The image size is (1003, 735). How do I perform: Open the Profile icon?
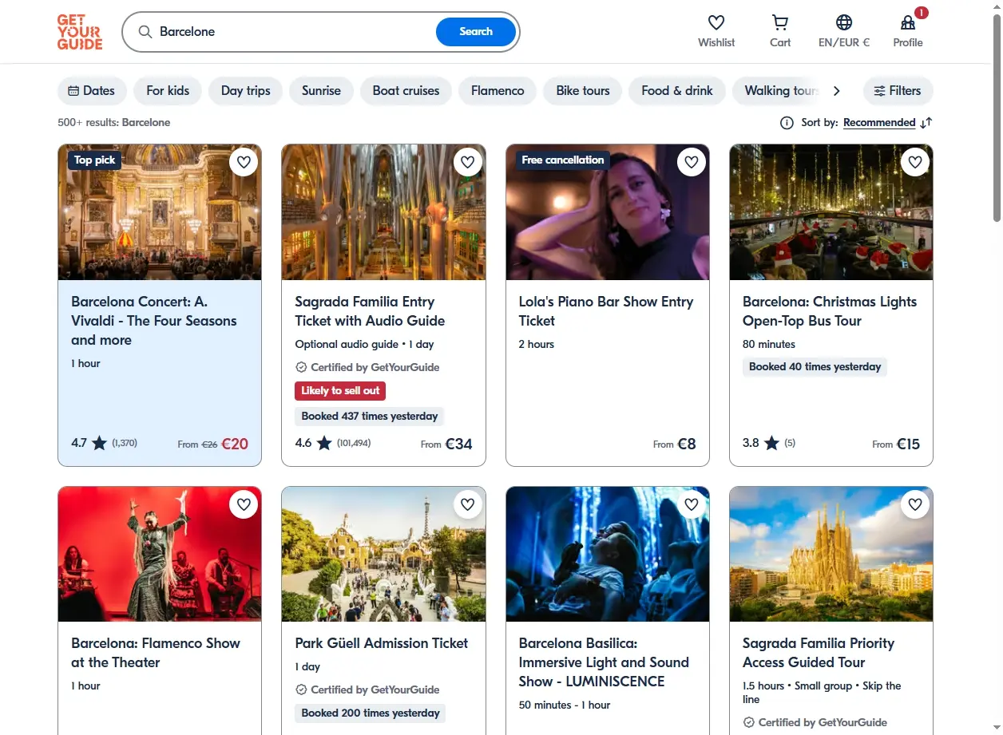908,22
